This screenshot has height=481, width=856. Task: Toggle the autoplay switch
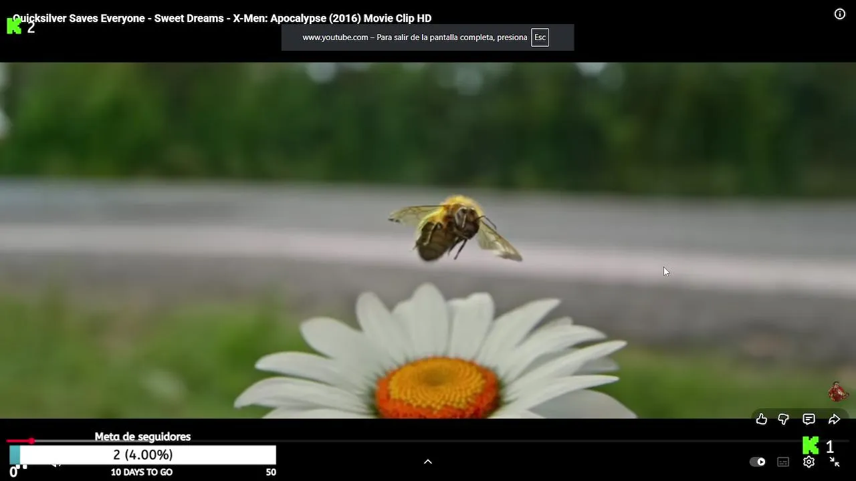(758, 462)
